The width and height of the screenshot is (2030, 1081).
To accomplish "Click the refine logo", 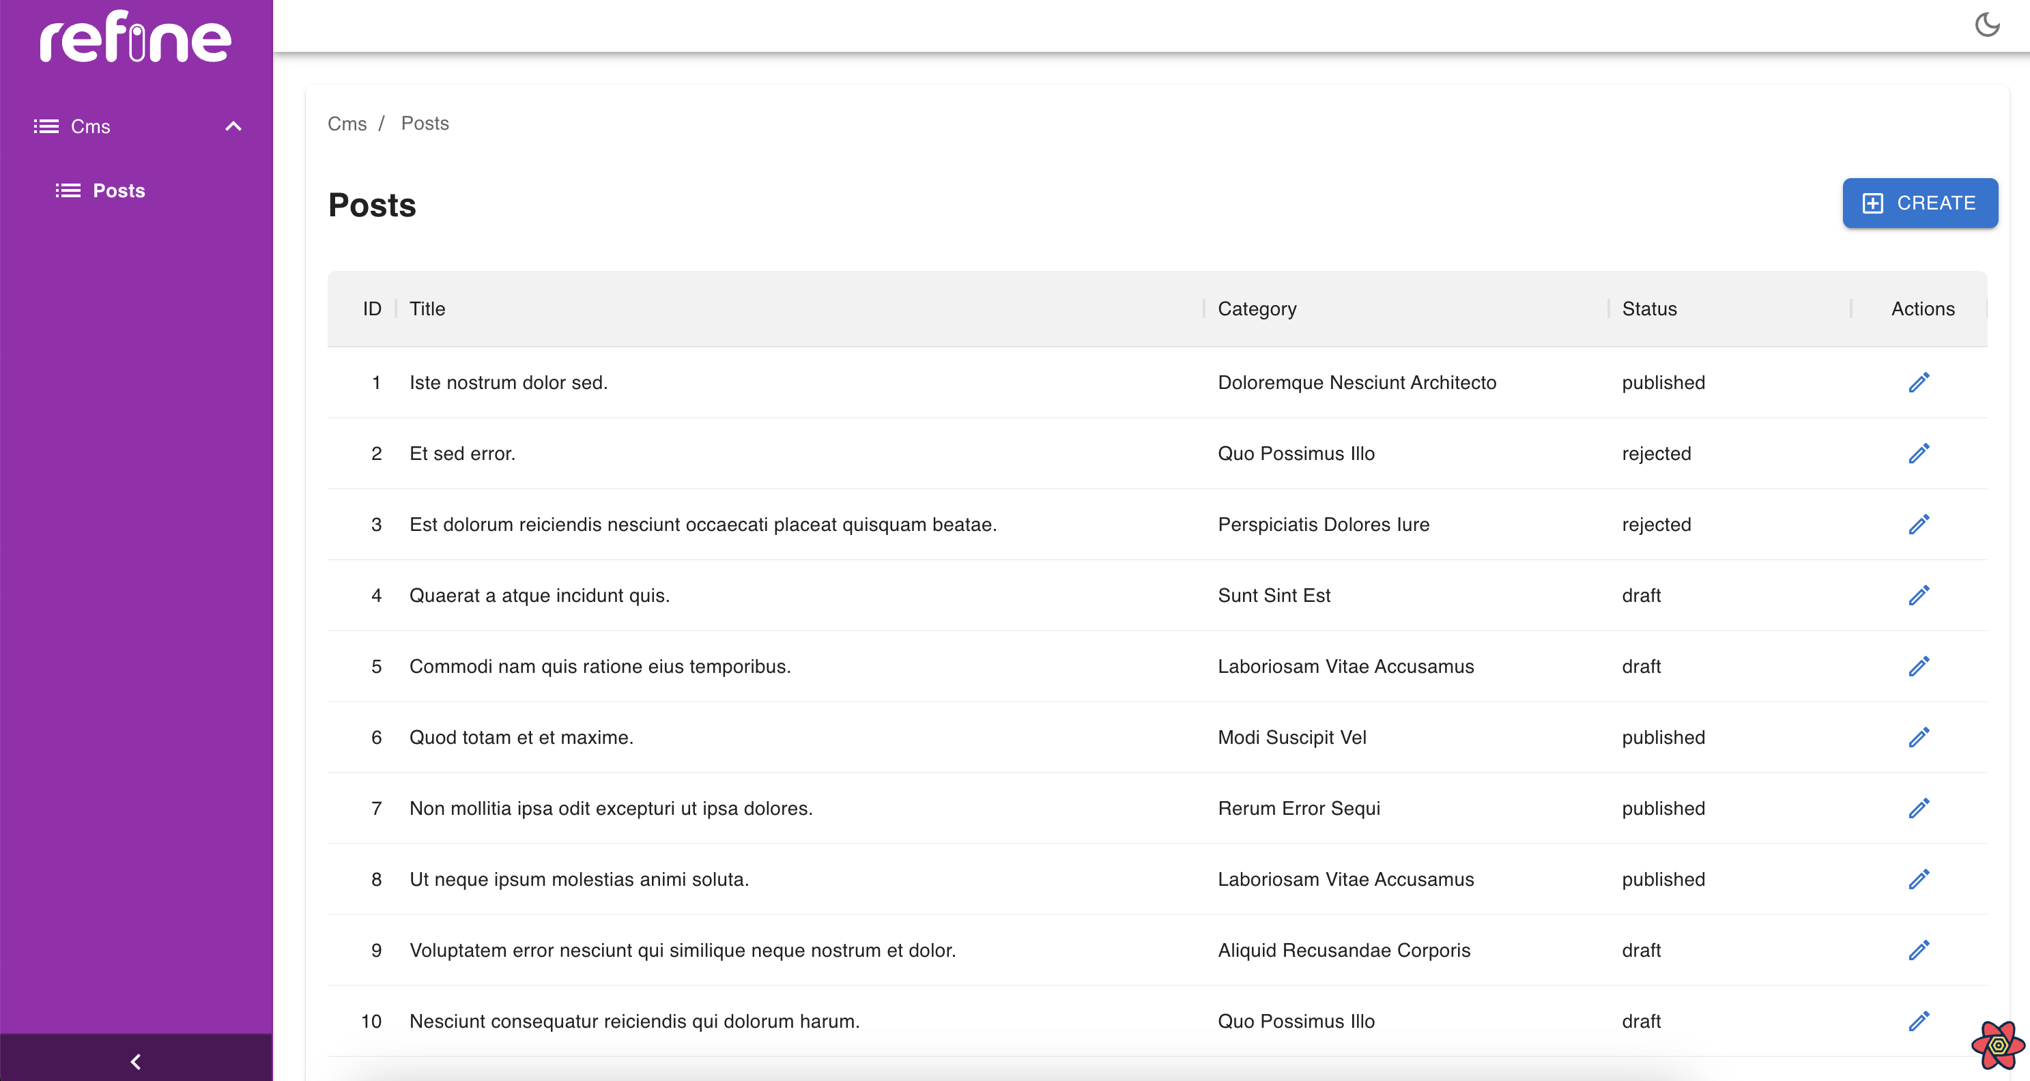I will [136, 37].
